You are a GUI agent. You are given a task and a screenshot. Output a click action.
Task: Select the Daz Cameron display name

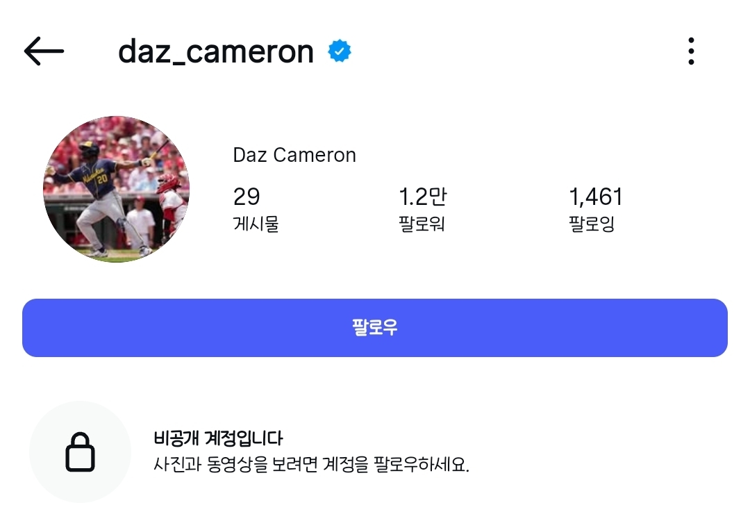(x=294, y=155)
